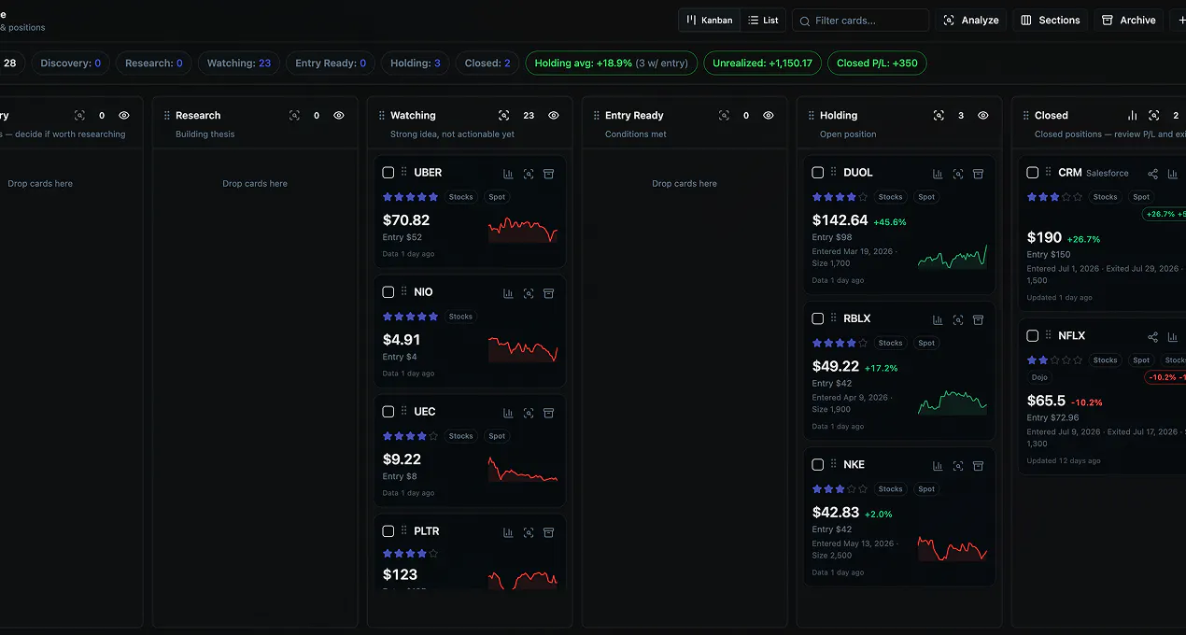The width and height of the screenshot is (1186, 635).
Task: Toggle visibility of Holding column
Action: tap(983, 116)
